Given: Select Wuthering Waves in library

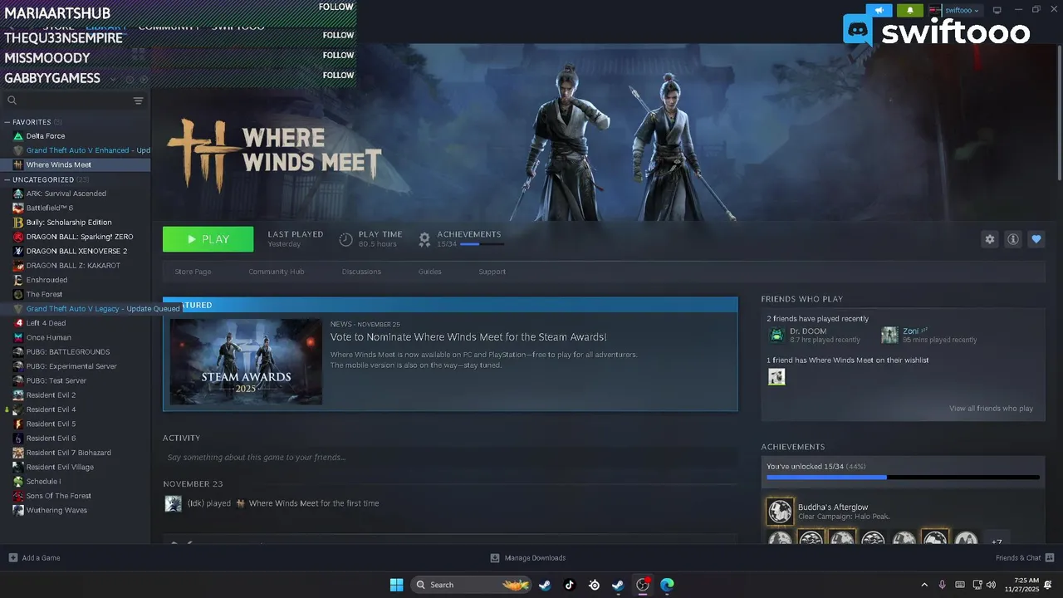Looking at the screenshot, I should click(x=56, y=510).
